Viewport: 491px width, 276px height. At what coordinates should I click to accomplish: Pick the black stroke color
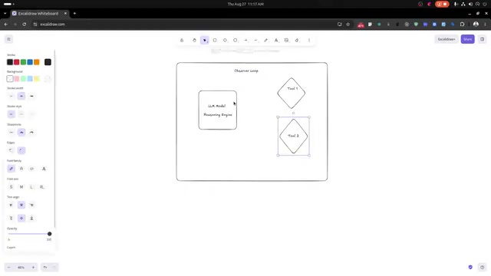[10, 62]
